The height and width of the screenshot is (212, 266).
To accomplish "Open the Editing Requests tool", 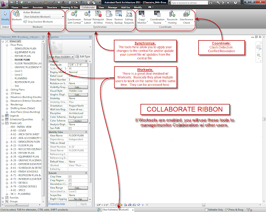I will pos(129,17).
